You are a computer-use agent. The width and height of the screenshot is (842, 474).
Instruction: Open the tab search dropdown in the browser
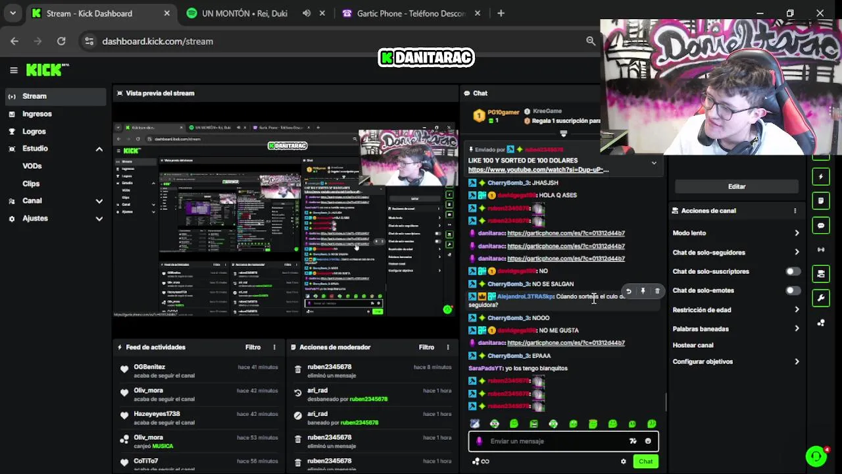(12, 13)
